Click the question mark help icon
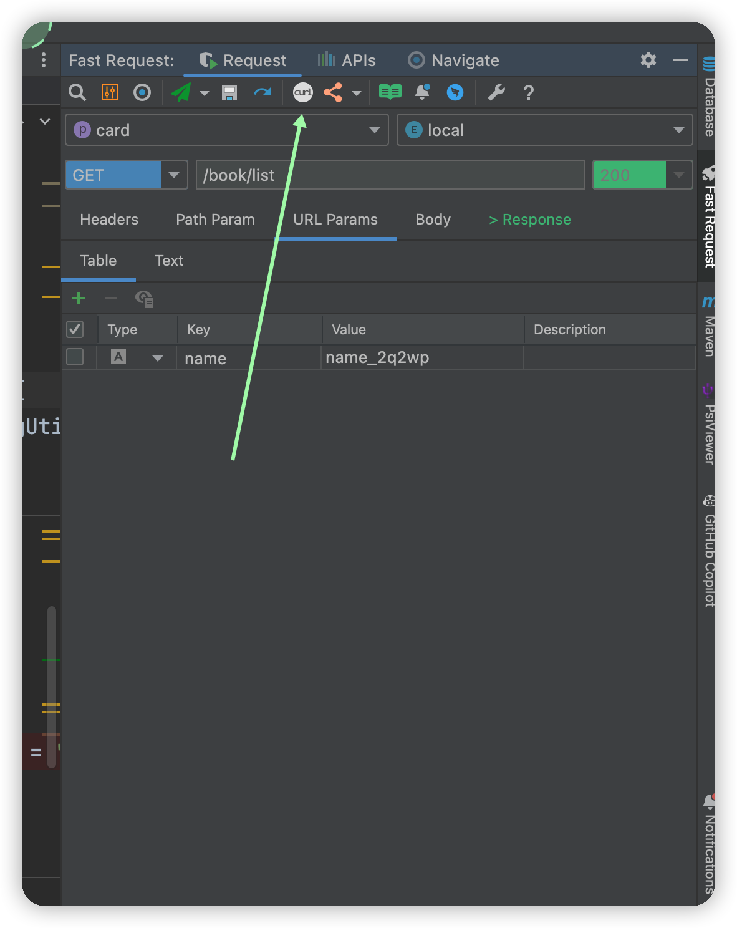The height and width of the screenshot is (928, 737). 529,92
